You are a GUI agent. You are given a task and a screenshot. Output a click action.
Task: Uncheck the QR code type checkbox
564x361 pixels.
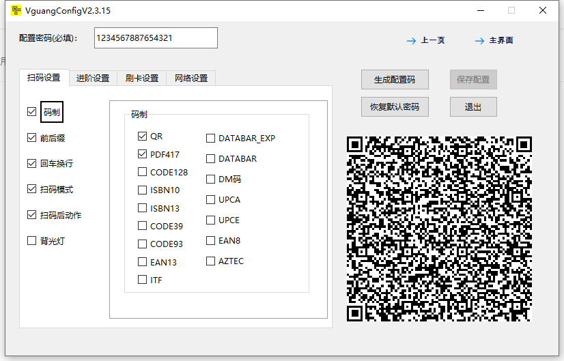point(143,136)
